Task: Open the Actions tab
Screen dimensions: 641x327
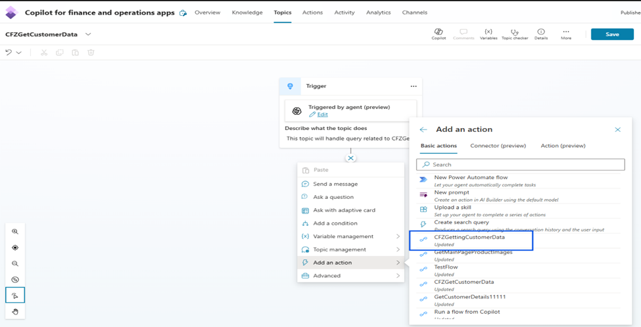Action: click(312, 12)
